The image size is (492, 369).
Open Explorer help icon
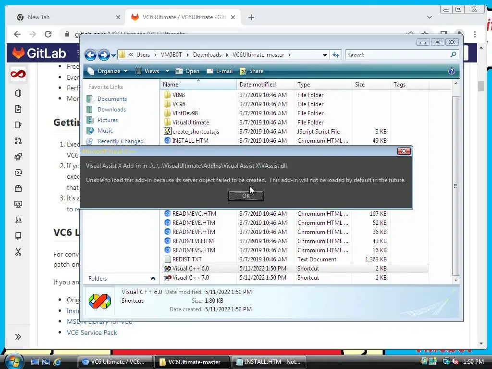452,71
